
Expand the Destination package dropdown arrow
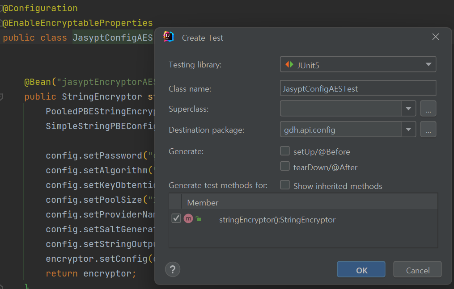408,130
